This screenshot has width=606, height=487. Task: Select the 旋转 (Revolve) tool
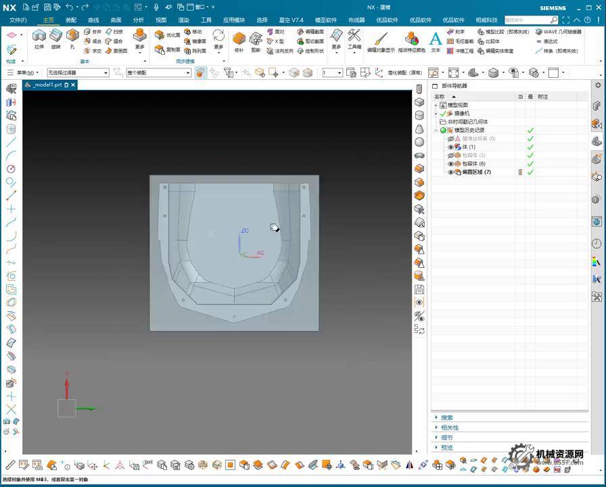[x=56, y=36]
